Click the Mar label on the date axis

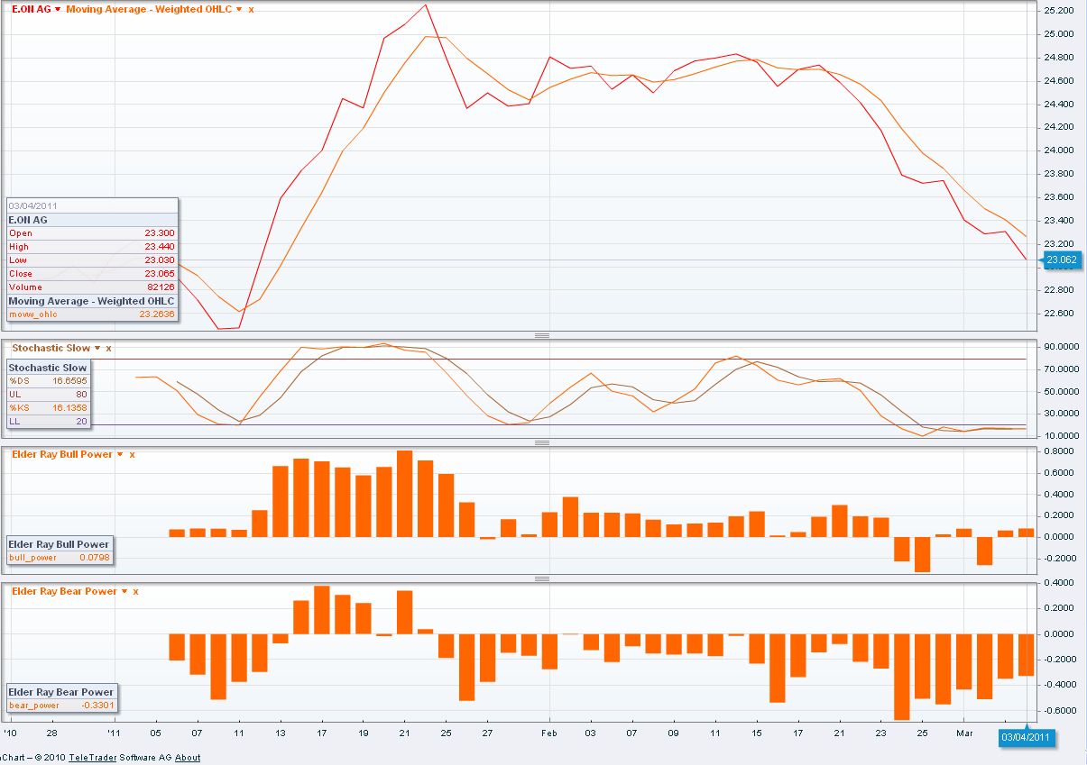pos(965,734)
